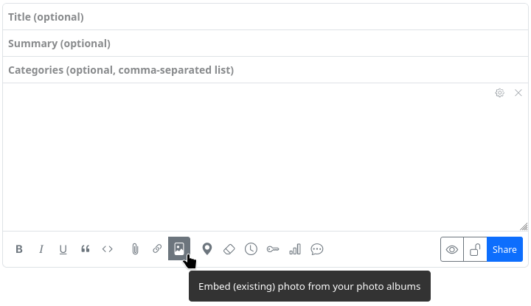The width and height of the screenshot is (531, 306).
Task: Close the post editor with the X
Action: pyautogui.click(x=518, y=93)
